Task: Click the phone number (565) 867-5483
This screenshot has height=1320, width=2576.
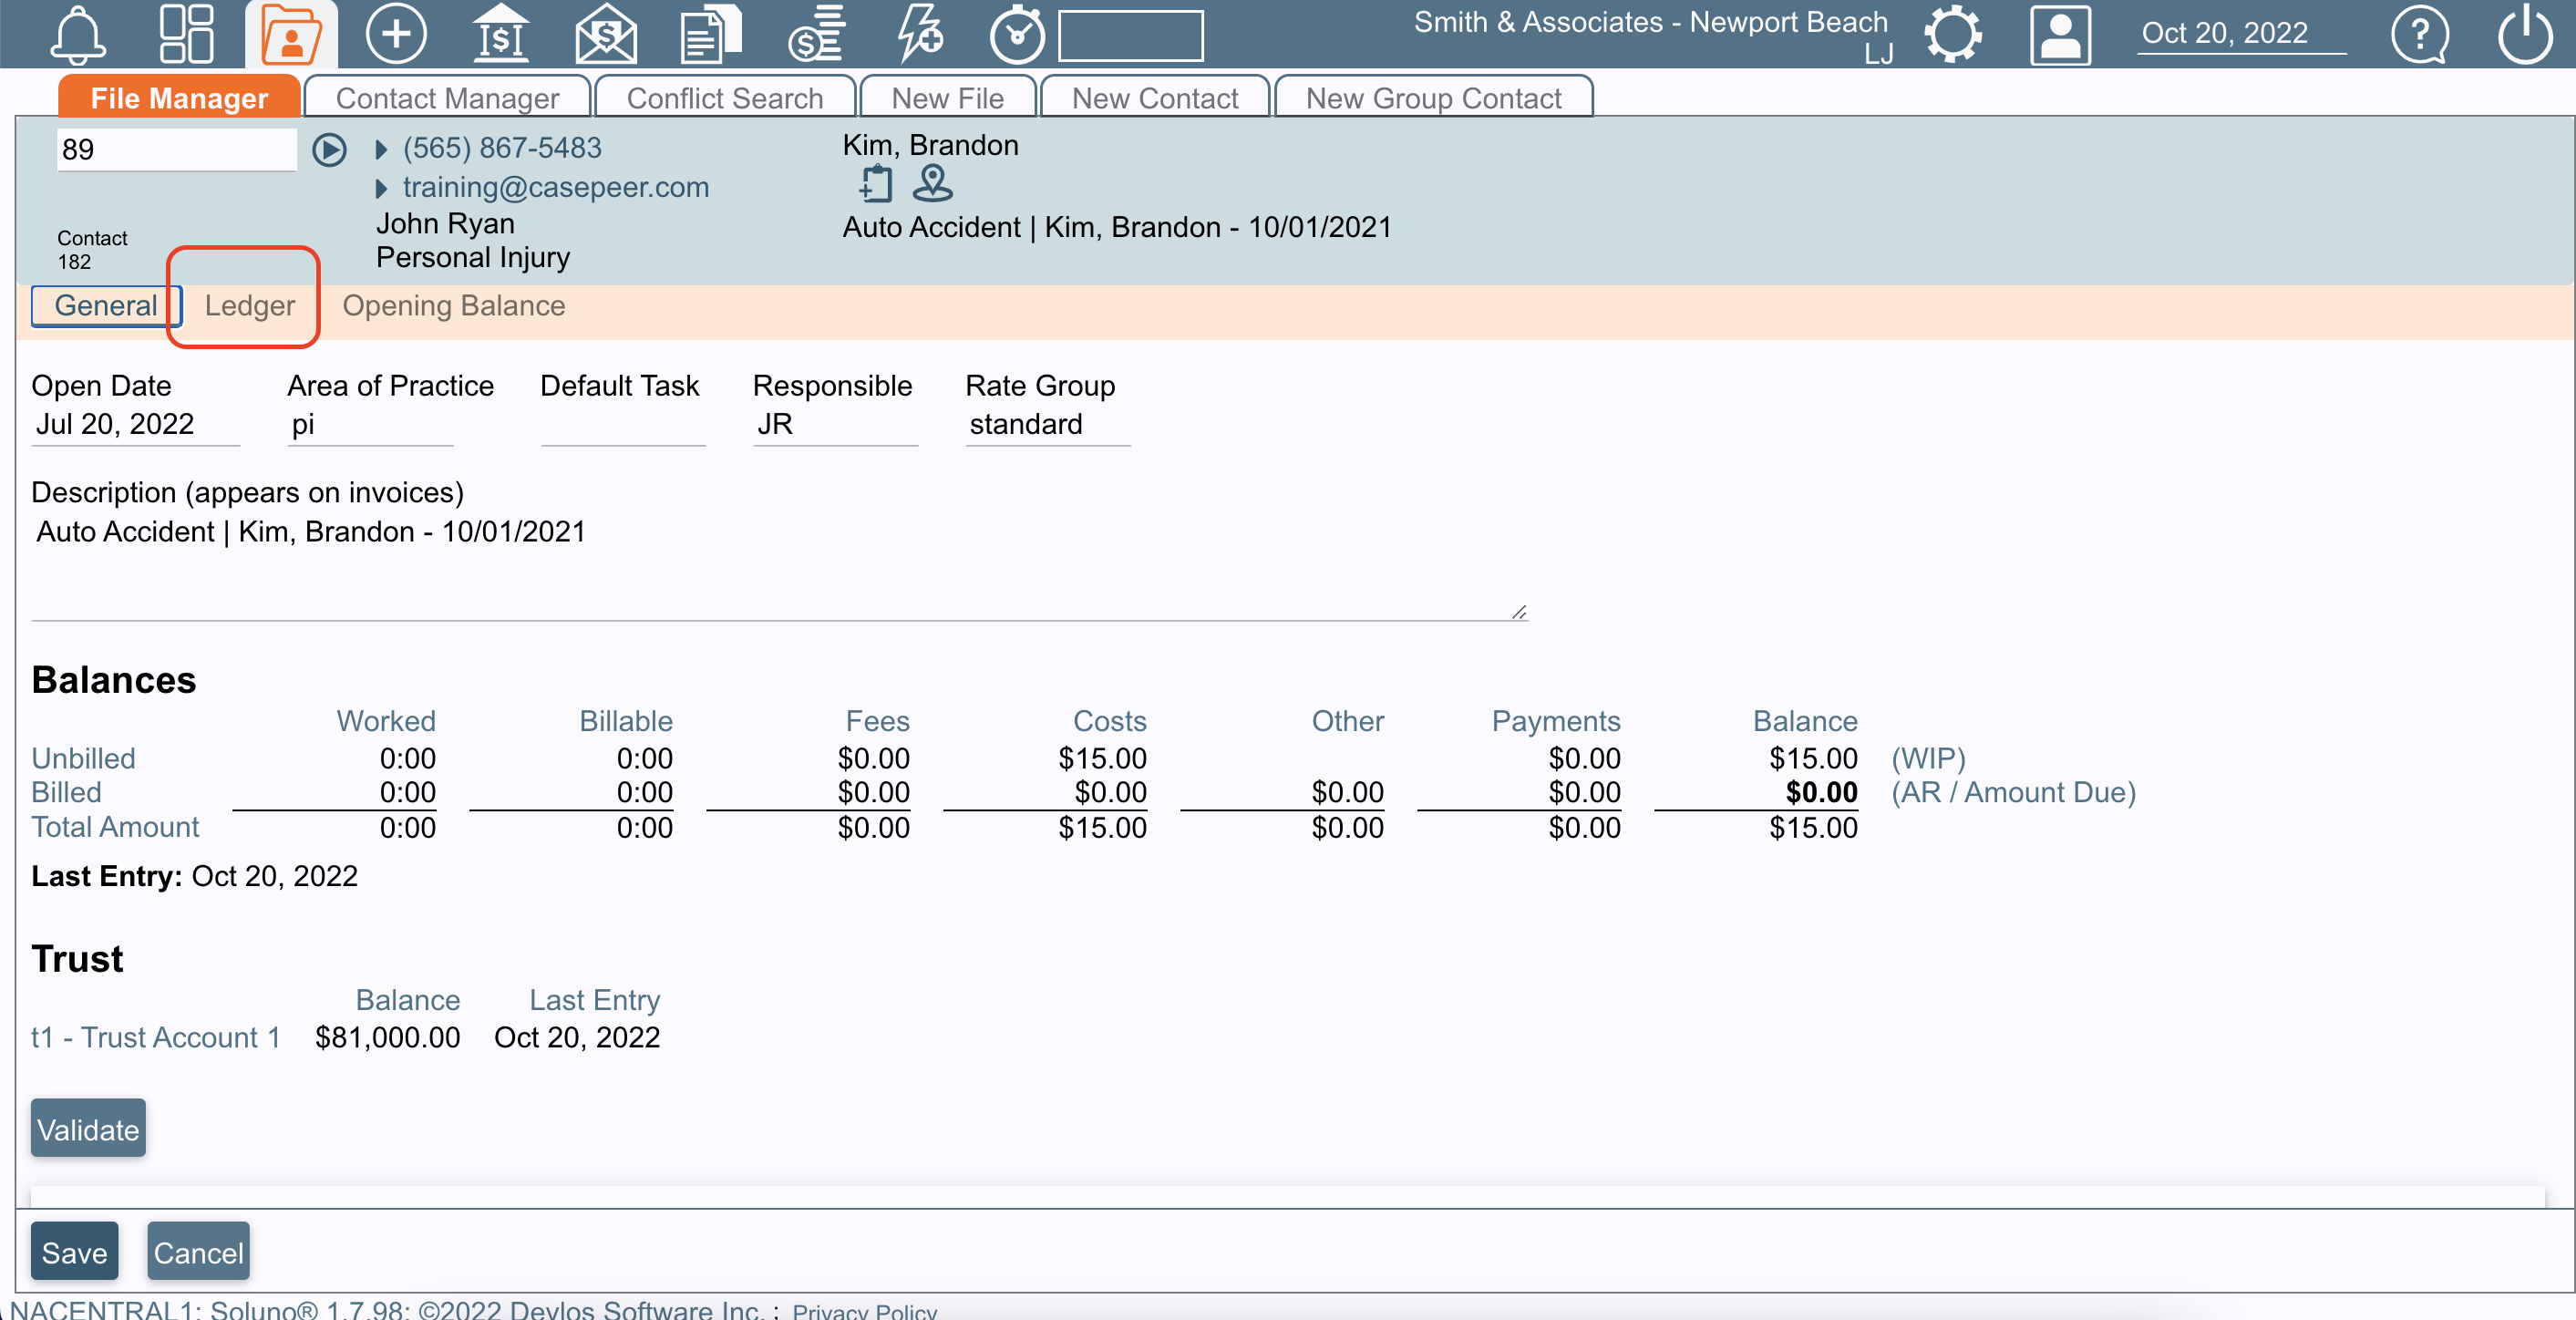Action: pyautogui.click(x=502, y=148)
